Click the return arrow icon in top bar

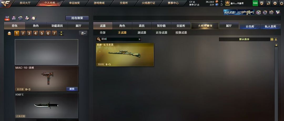click(x=268, y=3)
